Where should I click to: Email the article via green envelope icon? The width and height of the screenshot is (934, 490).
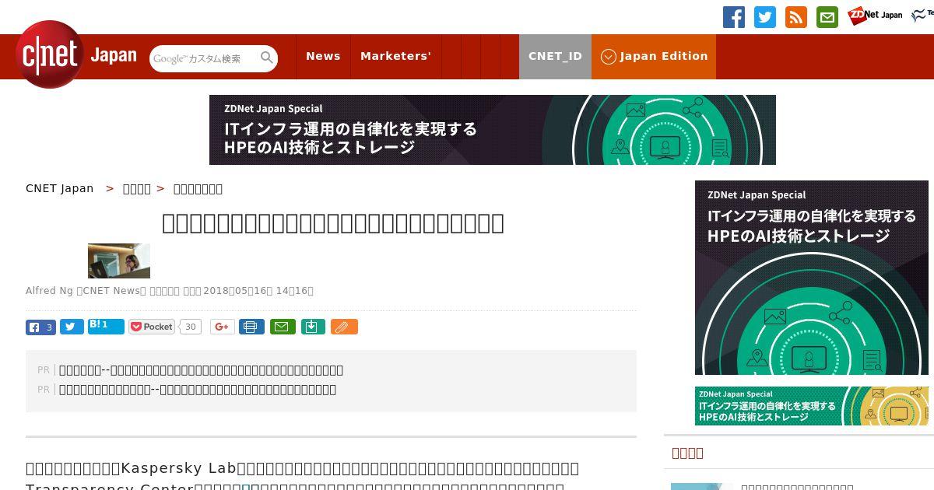[x=283, y=327]
